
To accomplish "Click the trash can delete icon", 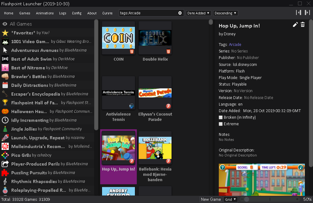I will tap(303, 25).
